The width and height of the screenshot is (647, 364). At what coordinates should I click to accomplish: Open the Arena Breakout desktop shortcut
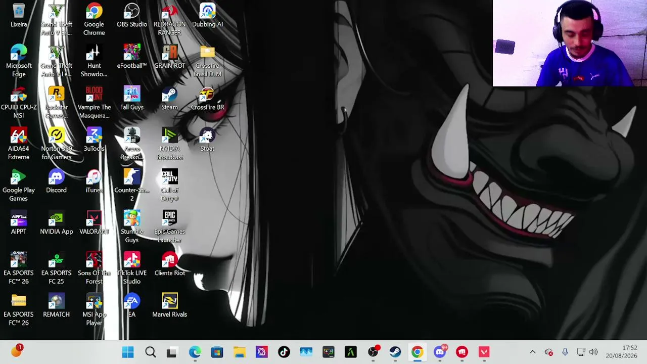pos(132,144)
